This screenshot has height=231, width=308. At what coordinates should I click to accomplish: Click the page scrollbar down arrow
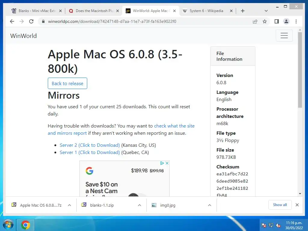[300, 194]
